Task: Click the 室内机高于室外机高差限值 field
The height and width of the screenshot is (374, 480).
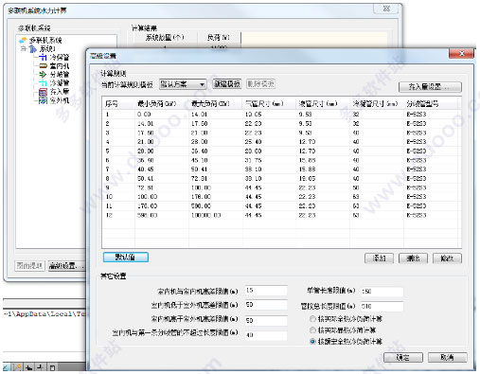Action: [266, 320]
